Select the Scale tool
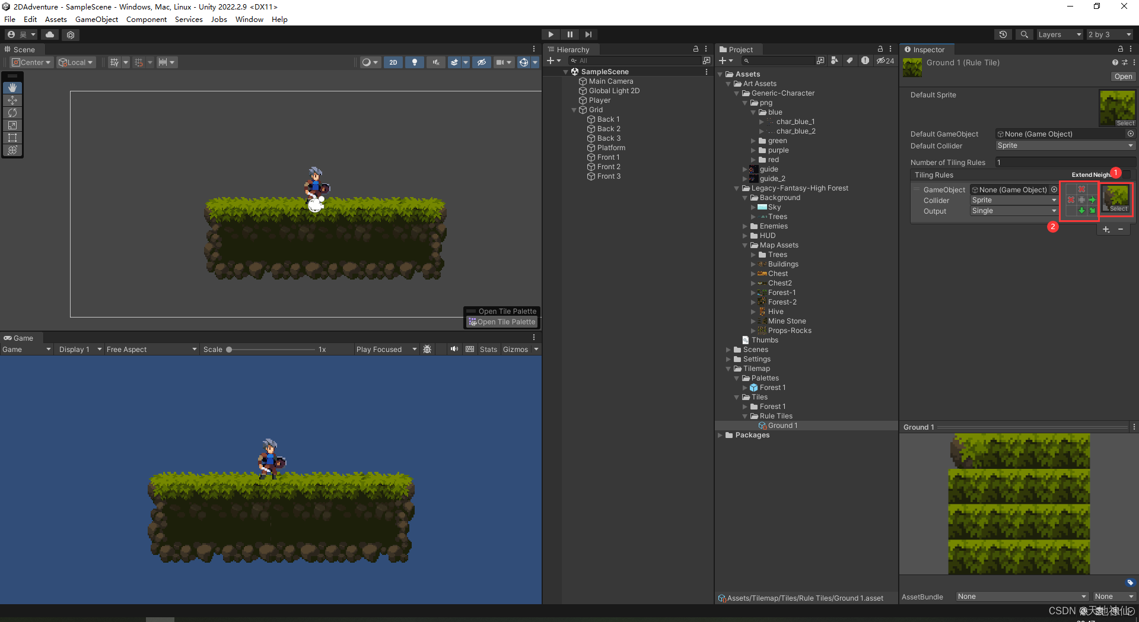The width and height of the screenshot is (1139, 622). [12, 125]
